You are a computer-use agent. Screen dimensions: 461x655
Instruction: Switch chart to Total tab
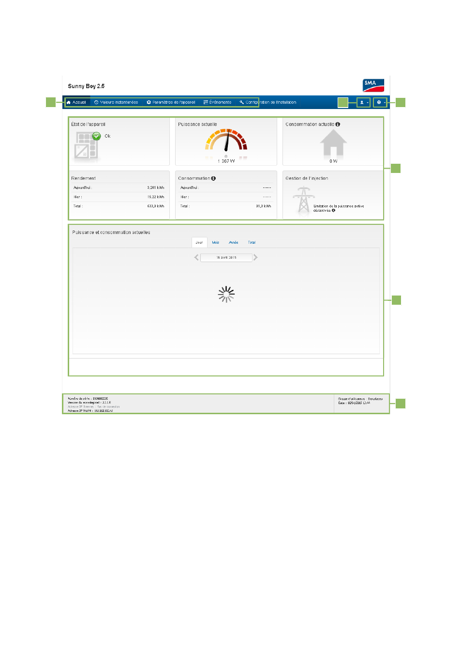(x=252, y=242)
